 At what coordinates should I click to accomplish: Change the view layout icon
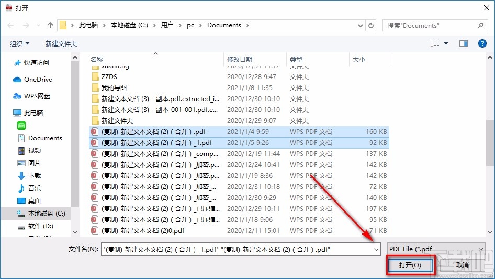(435, 43)
